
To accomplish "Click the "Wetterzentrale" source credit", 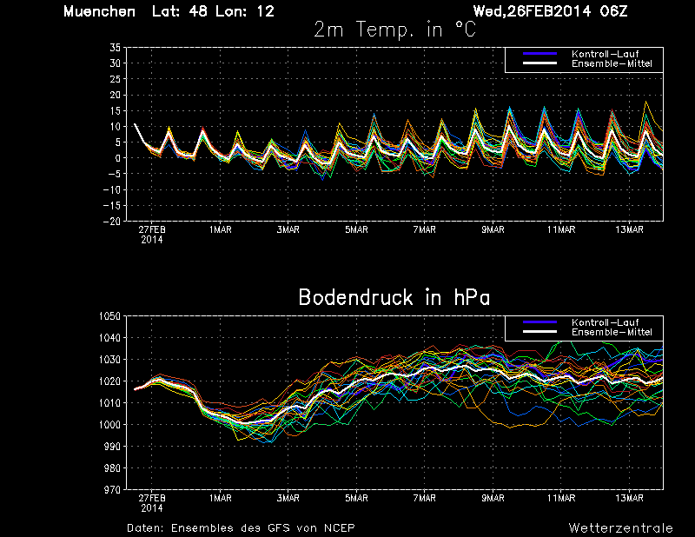I will [x=621, y=528].
